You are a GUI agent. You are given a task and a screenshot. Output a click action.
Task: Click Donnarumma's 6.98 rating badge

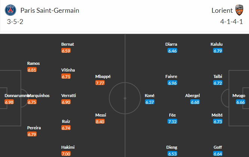(9, 102)
